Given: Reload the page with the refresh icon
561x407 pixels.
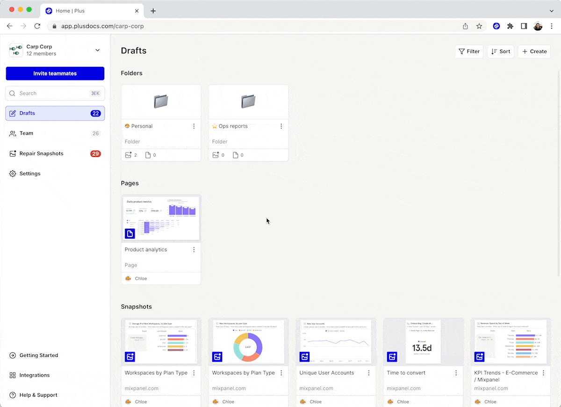Looking at the screenshot, I should [x=37, y=26].
